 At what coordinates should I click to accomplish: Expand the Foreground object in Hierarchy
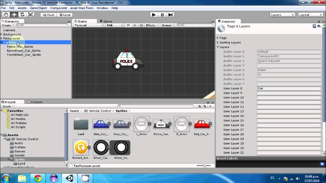point(2,38)
